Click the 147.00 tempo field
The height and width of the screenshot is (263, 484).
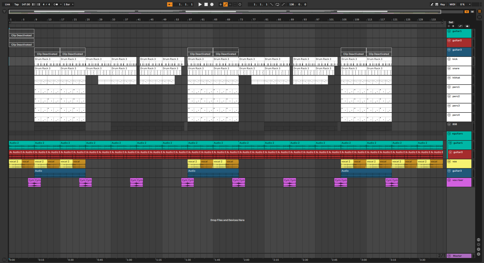26,4
